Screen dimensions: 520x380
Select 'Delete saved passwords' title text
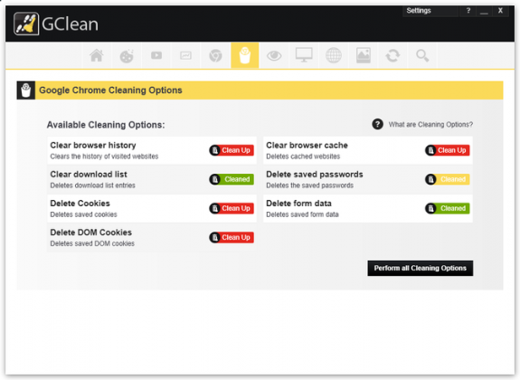coord(315,175)
